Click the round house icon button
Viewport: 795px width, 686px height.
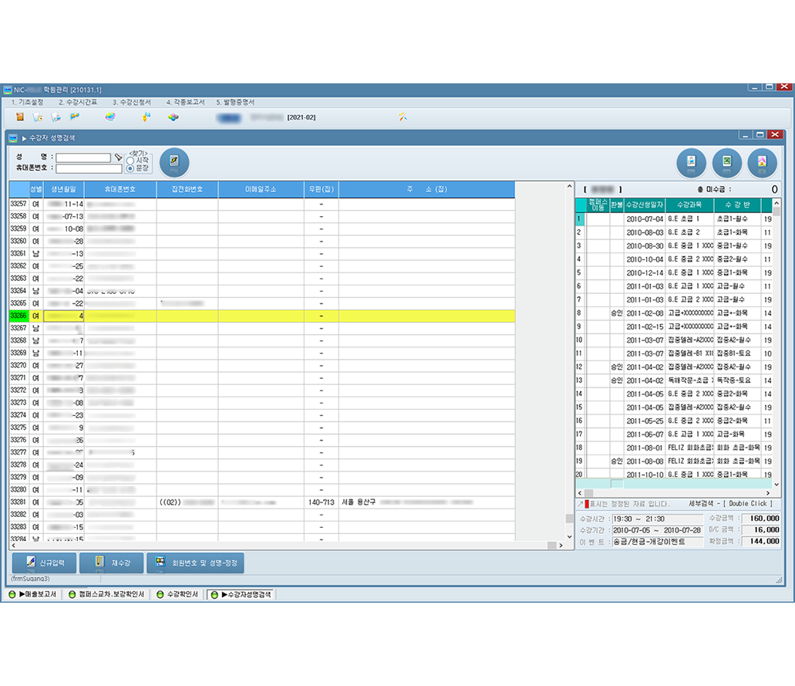pyautogui.click(x=762, y=163)
